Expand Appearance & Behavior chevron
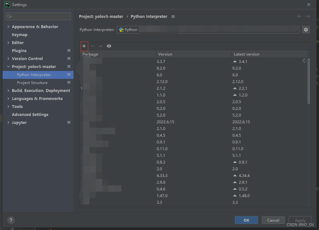This screenshot has width=319, height=230. coord(8,27)
